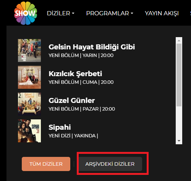This screenshot has height=181, width=191.
Task: Open the DİZİLER dropdown menu
Action: [61, 13]
